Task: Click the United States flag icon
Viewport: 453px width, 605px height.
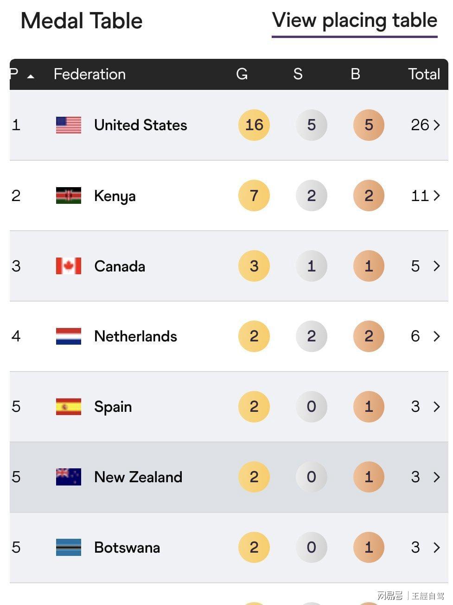Action: click(68, 125)
